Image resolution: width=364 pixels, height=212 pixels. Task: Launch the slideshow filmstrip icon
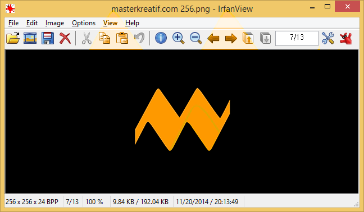click(30, 38)
